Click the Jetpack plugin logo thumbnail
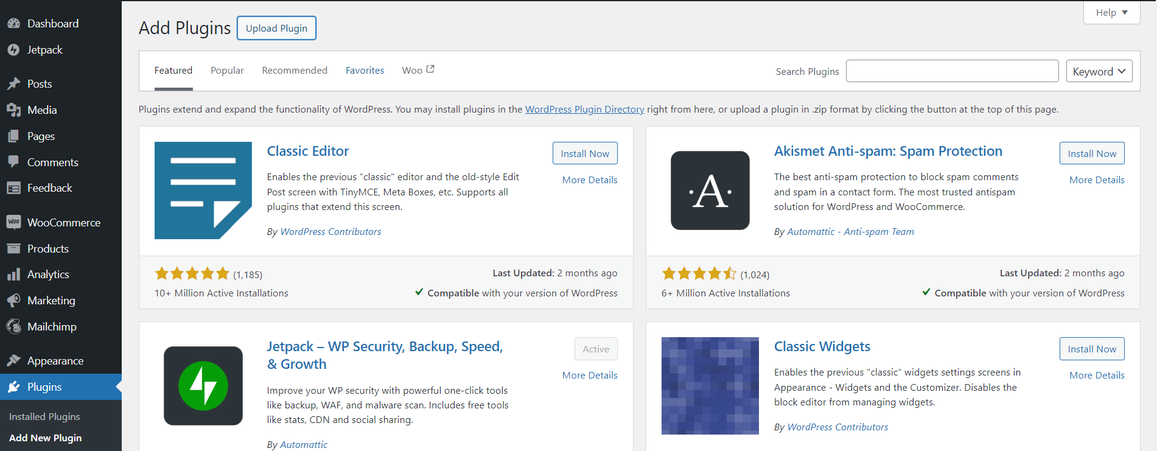 [x=203, y=386]
